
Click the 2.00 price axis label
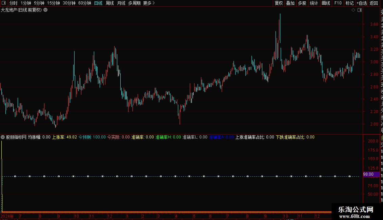(374, 124)
